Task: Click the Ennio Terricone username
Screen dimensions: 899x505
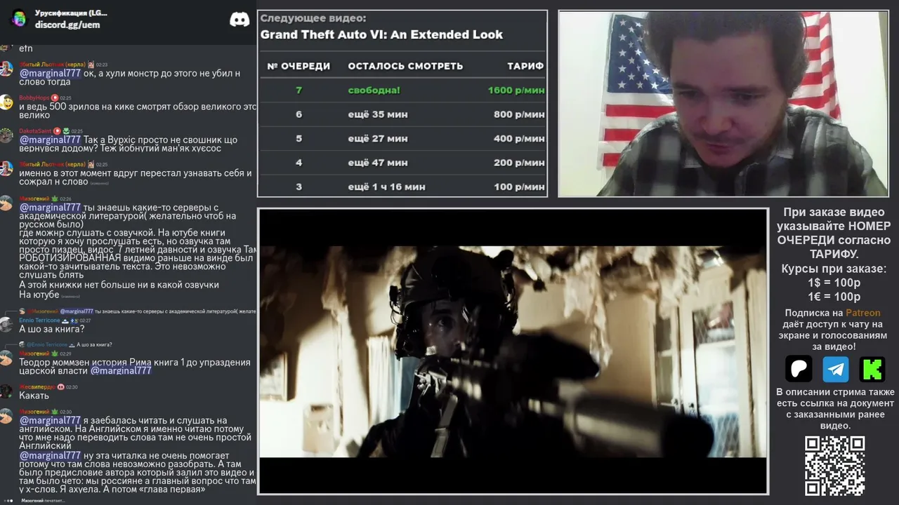Action: [40, 321]
